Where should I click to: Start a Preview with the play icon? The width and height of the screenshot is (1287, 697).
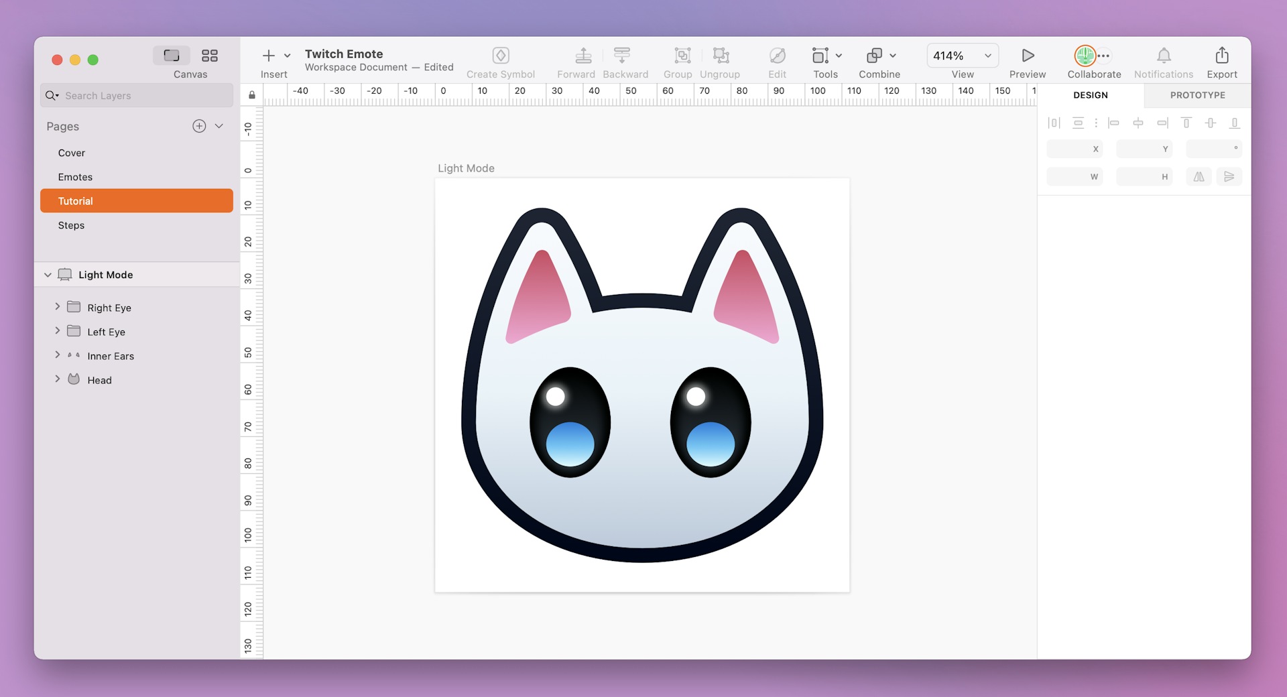[1026, 54]
